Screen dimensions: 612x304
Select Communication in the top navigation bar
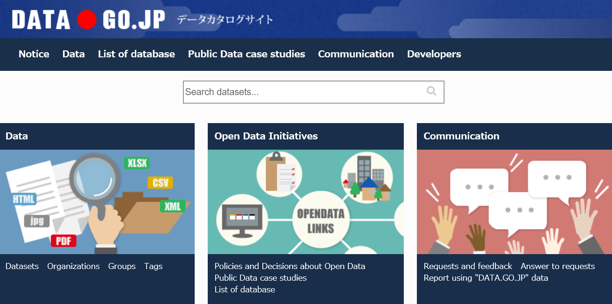[356, 54]
